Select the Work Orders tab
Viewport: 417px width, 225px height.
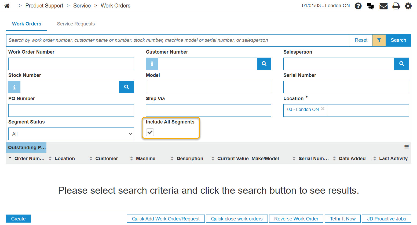(x=27, y=24)
